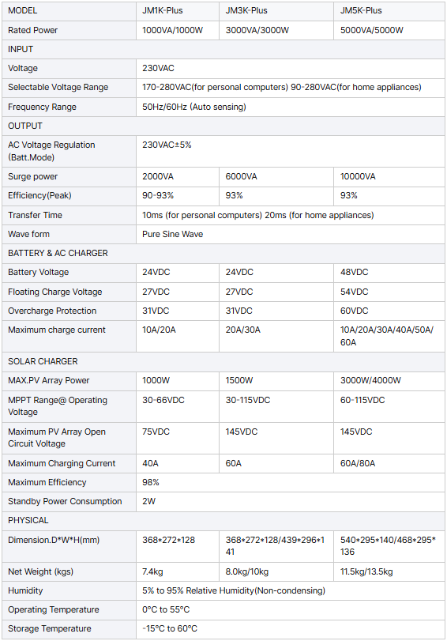Click the JM5K-Plus model header cell
This screenshot has height=641, width=447.
(x=389, y=10)
